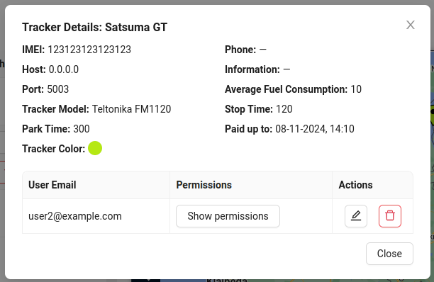This screenshot has width=434, height=282.
Task: Close the dialog with the X icon
Action: tap(411, 25)
